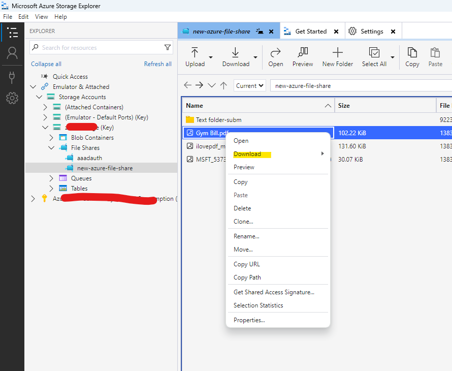Open the Current dropdown selector

click(250, 86)
